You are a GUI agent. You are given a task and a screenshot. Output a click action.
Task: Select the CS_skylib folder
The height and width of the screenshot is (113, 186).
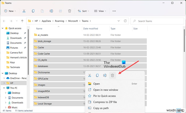click(x=90, y=60)
